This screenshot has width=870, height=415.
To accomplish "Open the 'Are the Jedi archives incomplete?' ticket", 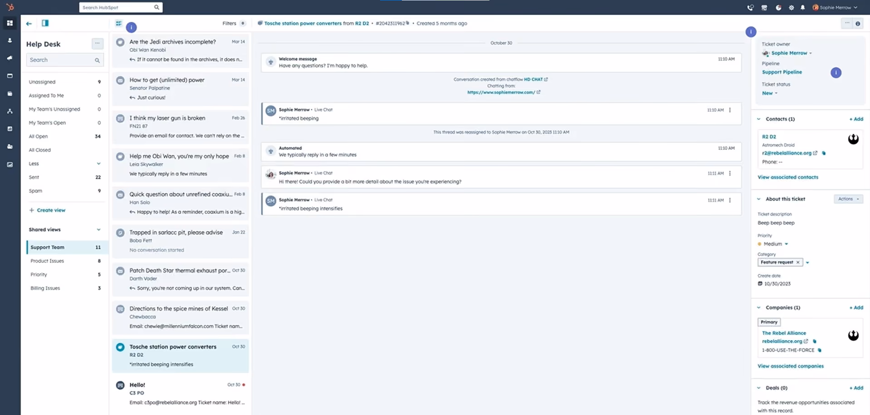I will coord(181,50).
